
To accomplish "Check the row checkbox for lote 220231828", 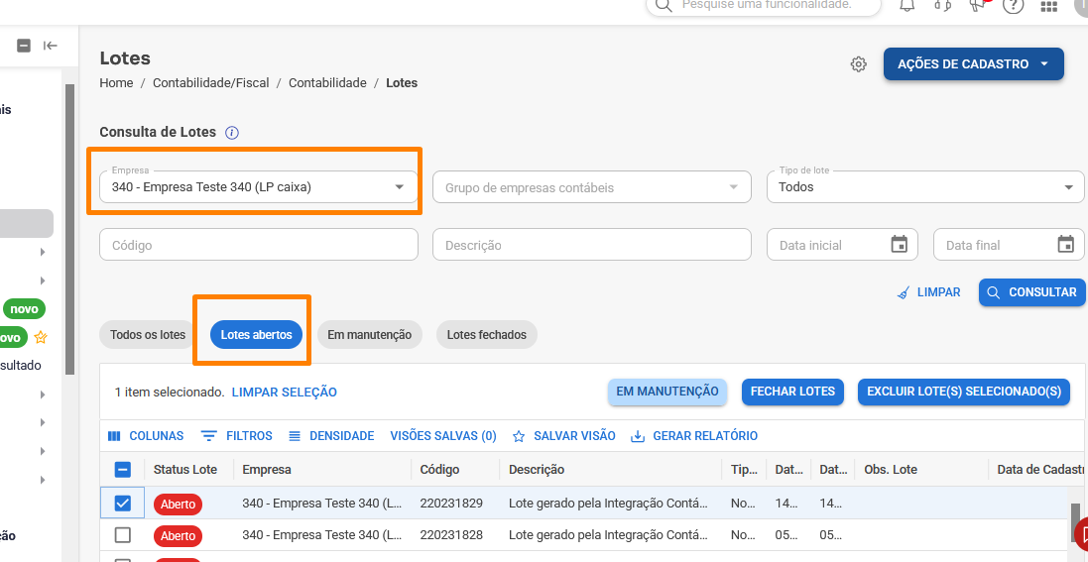I will click(x=122, y=535).
